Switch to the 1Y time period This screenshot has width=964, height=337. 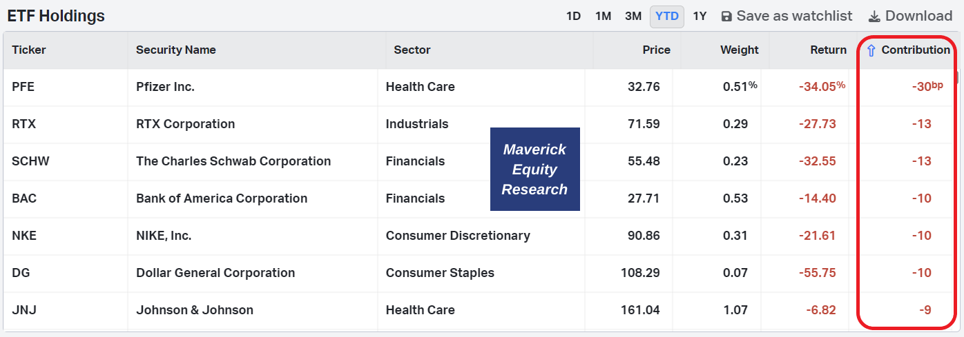point(700,16)
